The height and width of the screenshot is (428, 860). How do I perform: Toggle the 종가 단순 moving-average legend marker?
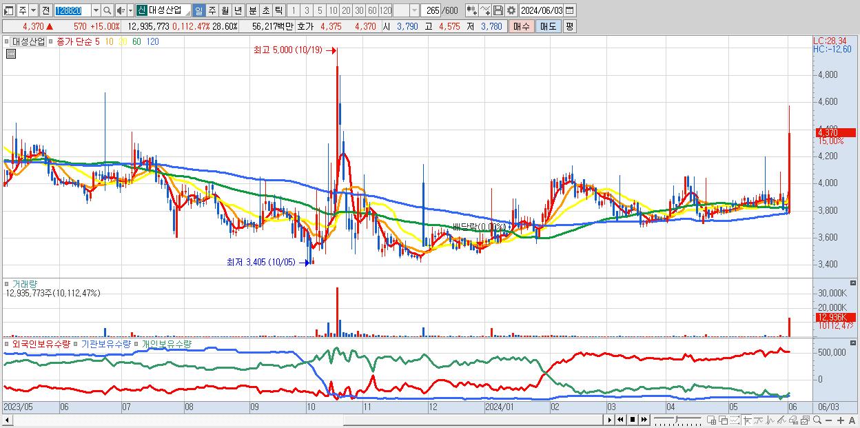coord(50,41)
